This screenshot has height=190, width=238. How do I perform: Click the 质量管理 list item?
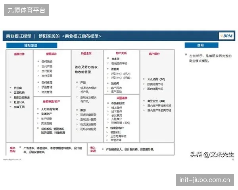[47, 87]
